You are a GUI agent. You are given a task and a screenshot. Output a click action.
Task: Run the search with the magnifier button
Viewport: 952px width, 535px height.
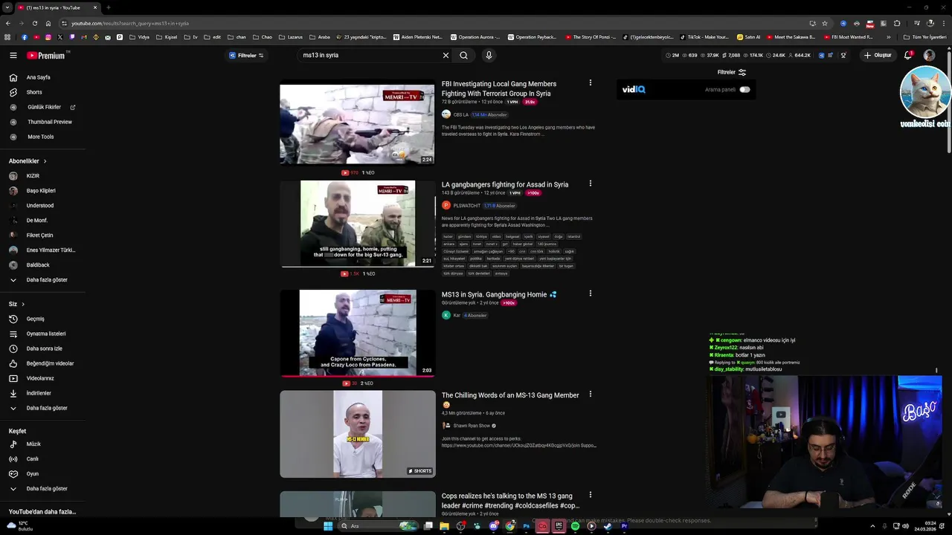click(463, 55)
